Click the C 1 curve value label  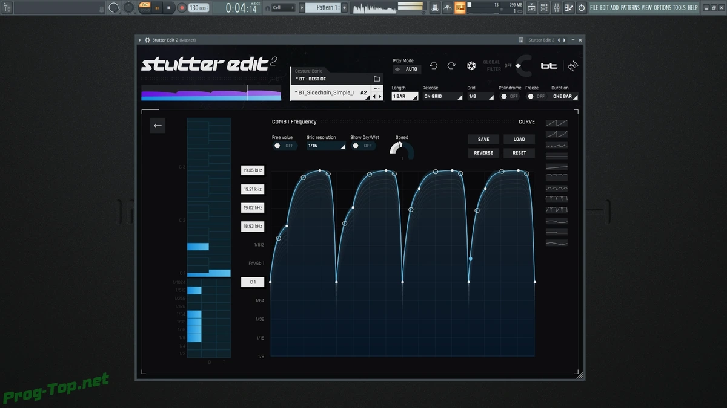[x=253, y=282]
